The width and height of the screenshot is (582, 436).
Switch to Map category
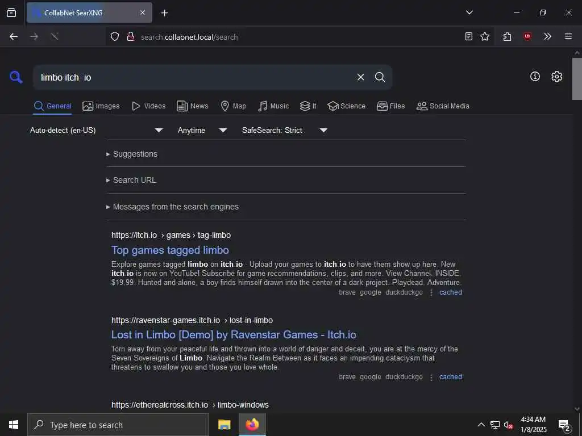233,106
